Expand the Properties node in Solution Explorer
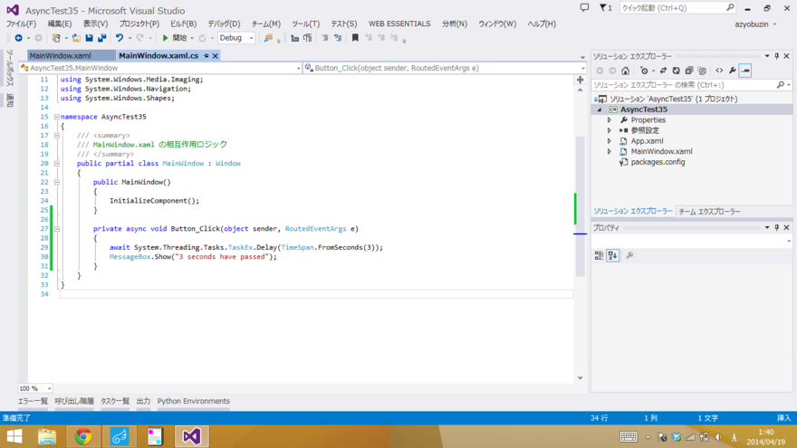The image size is (797, 448). point(610,120)
